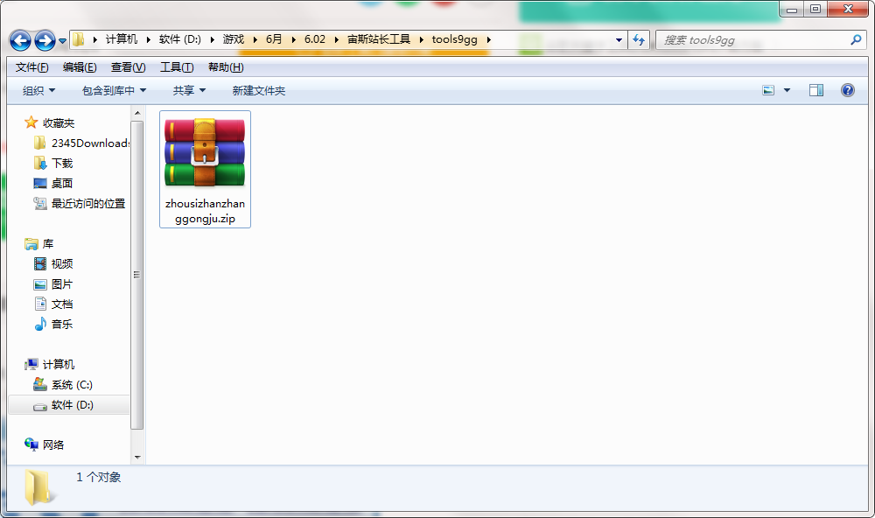Open the 包含到库中 dropdown
Viewport: 875px width, 518px height.
pyautogui.click(x=114, y=90)
